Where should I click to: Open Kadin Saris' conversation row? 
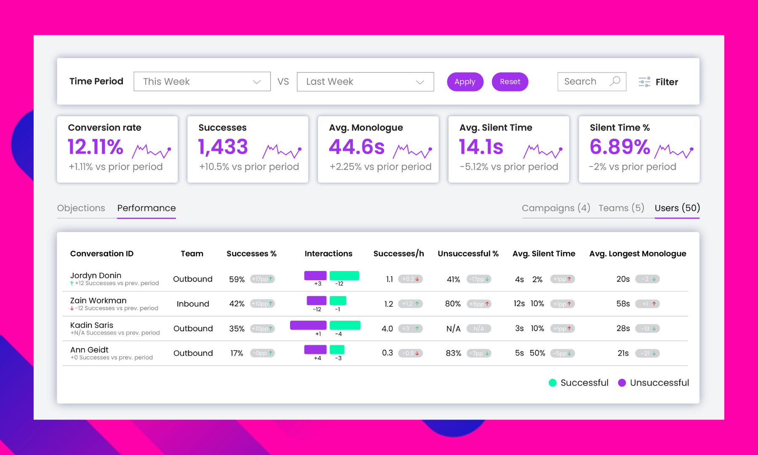[x=375, y=329]
